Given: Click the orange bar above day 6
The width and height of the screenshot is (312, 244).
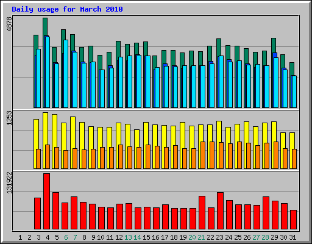Looking at the screenshot, I should click(x=66, y=159).
